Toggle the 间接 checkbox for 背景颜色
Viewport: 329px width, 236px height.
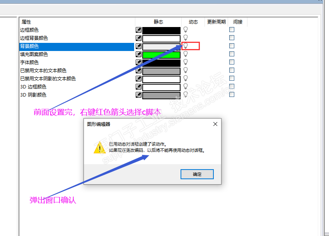pos(232,46)
